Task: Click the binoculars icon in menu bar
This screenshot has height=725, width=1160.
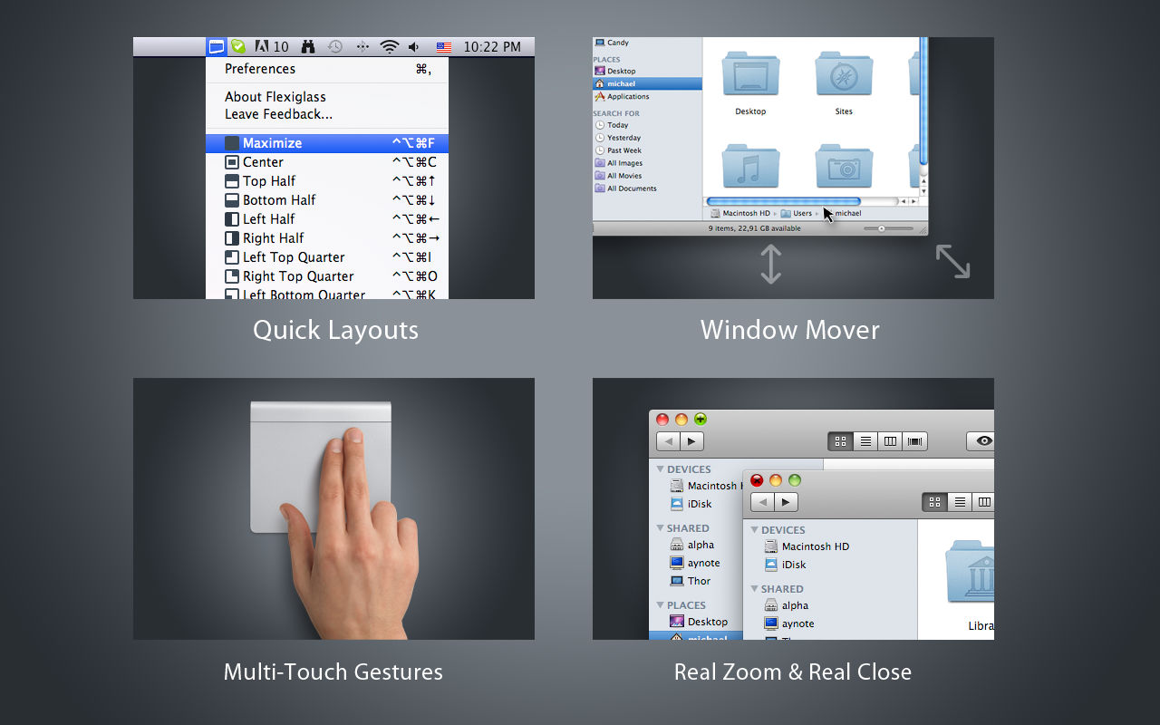Action: pos(308,46)
